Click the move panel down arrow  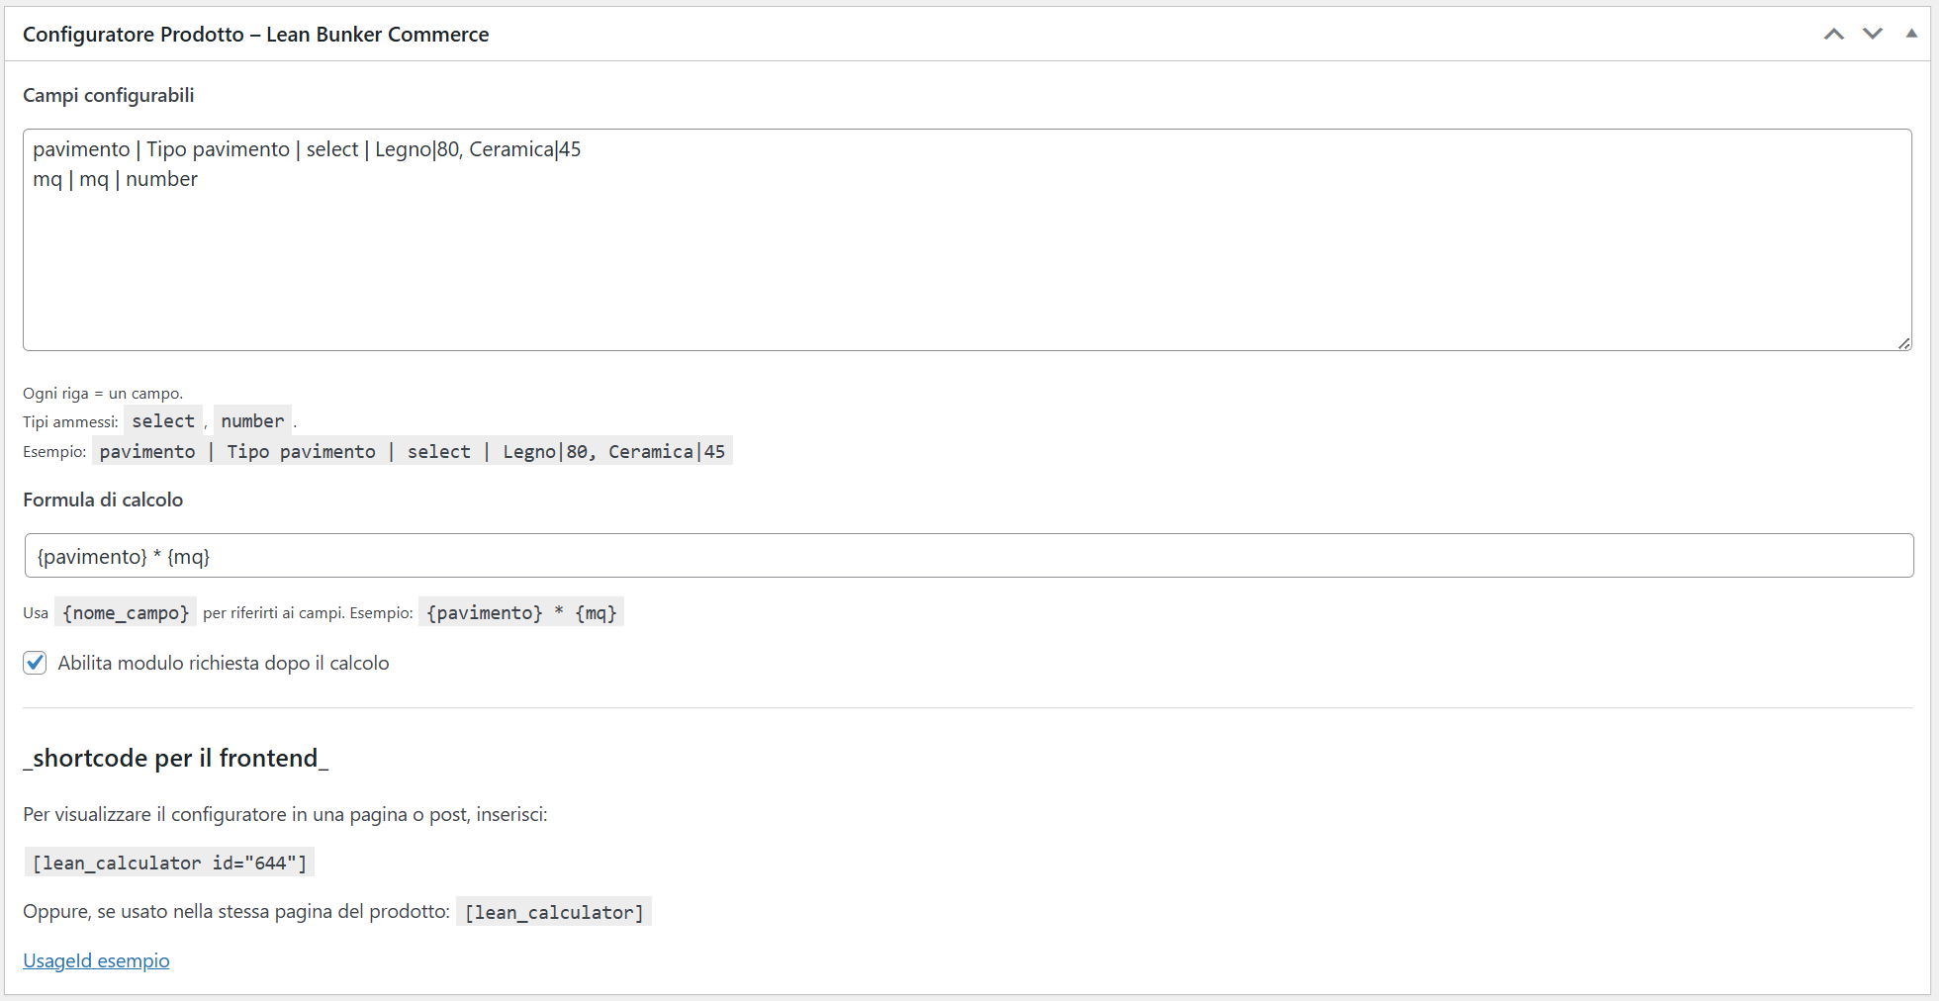[1872, 35]
